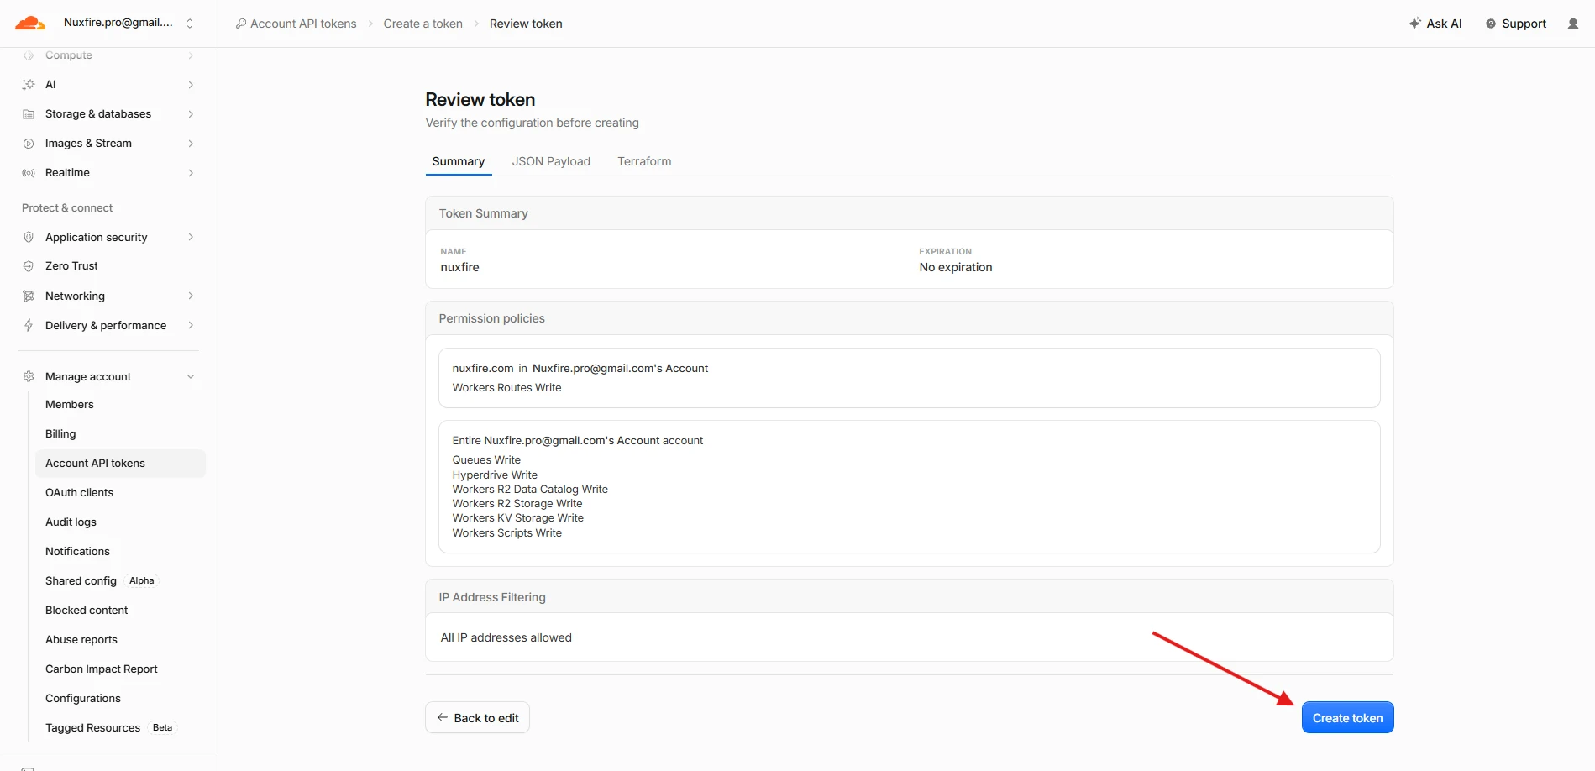
Task: Click 'Hyperdrive Write' permission text
Action: click(x=495, y=475)
